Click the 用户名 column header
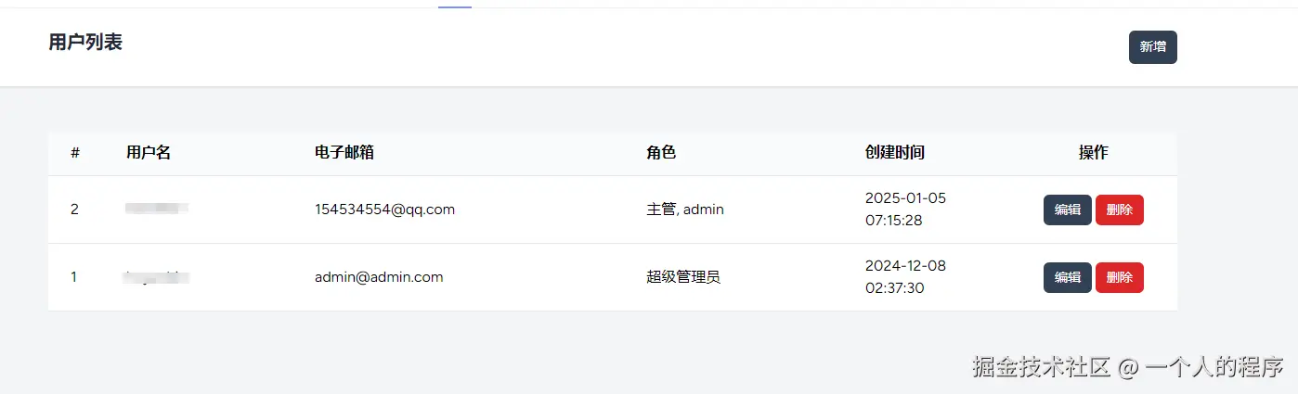This screenshot has width=1298, height=394. coord(149,153)
